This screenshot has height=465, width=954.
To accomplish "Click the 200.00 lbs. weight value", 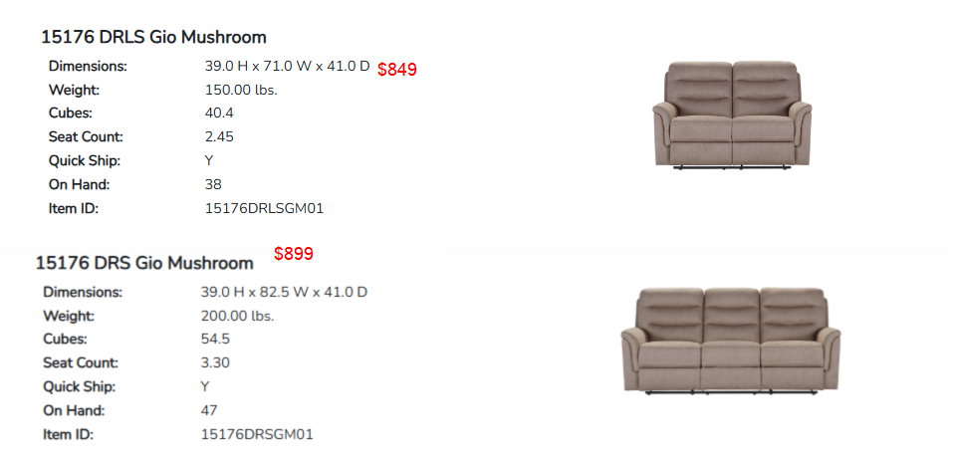I will point(237,317).
